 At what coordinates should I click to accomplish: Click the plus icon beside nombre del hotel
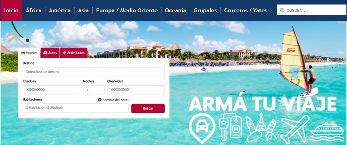click(100, 100)
